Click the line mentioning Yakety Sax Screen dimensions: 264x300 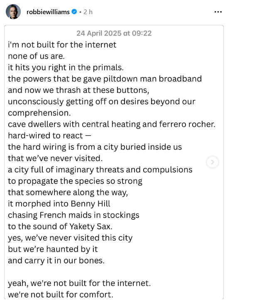(60, 226)
